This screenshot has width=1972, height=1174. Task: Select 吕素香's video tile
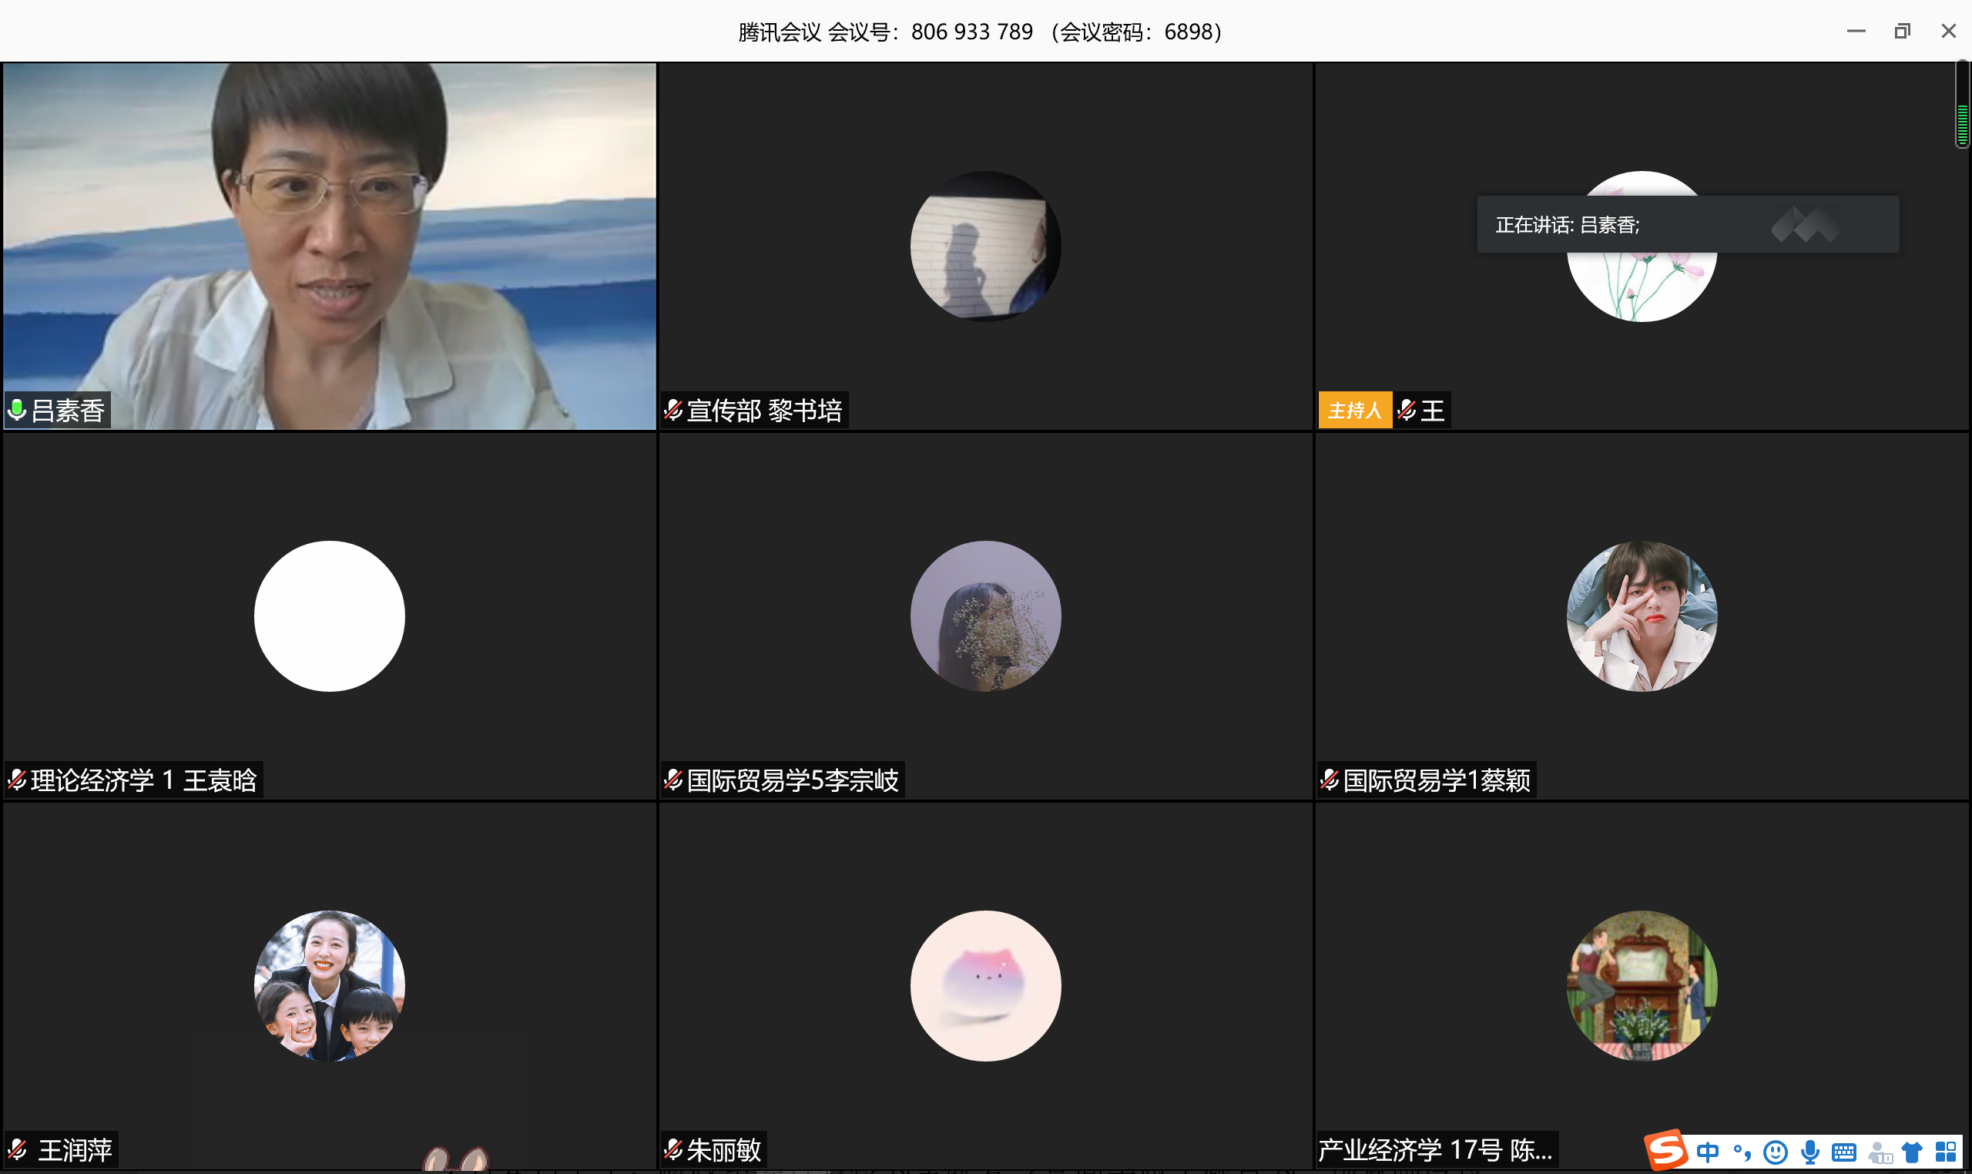pos(329,245)
